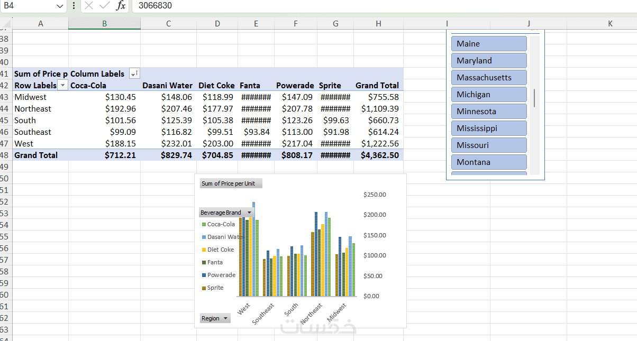Select Maryland in the state slicer
The height and width of the screenshot is (341, 637).
pos(489,61)
